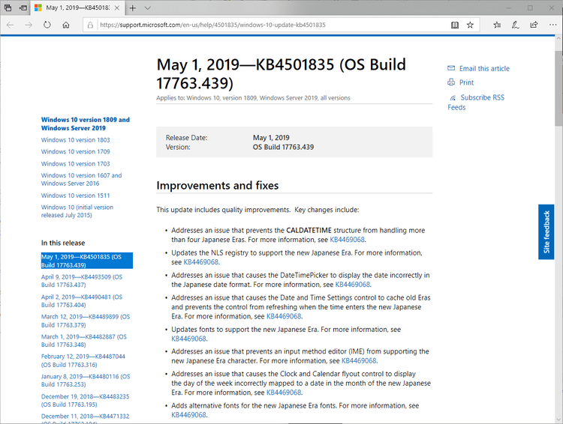Click the scrollbar down arrow

[x=558, y=420]
